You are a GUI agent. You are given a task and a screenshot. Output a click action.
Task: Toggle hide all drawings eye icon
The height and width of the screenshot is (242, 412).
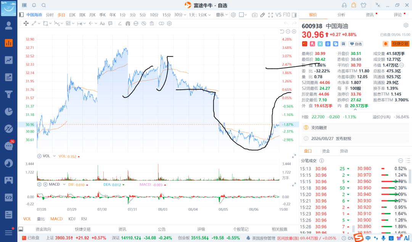[x=144, y=23]
